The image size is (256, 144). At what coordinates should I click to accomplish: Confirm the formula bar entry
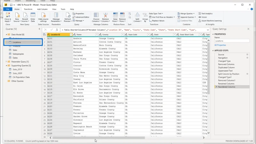(x=52, y=30)
